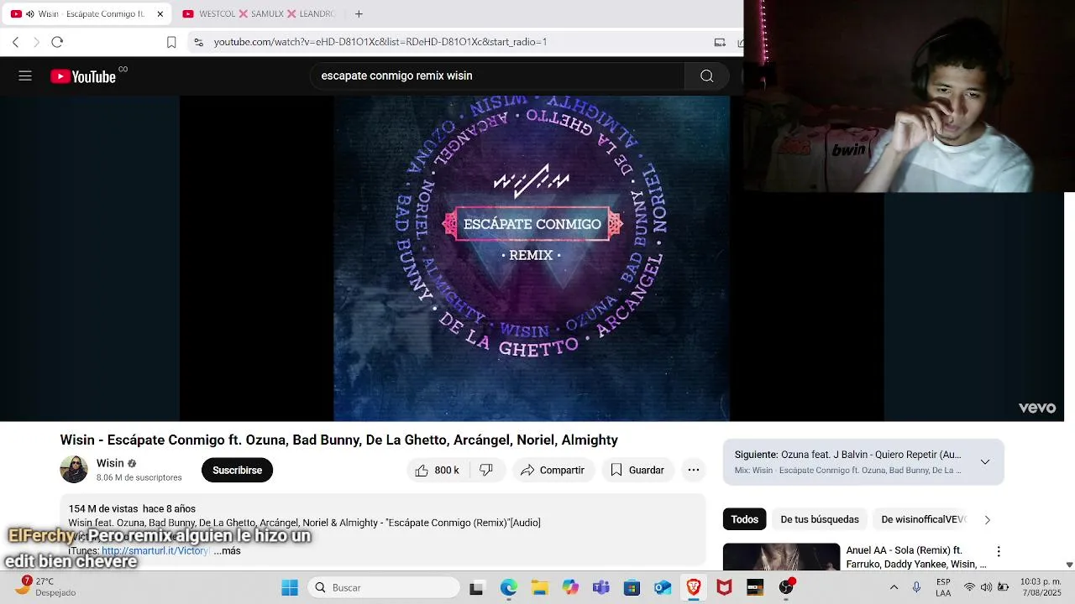Click the 8.06 M de suscriptores text
Image resolution: width=1075 pixels, height=604 pixels.
coord(139,477)
